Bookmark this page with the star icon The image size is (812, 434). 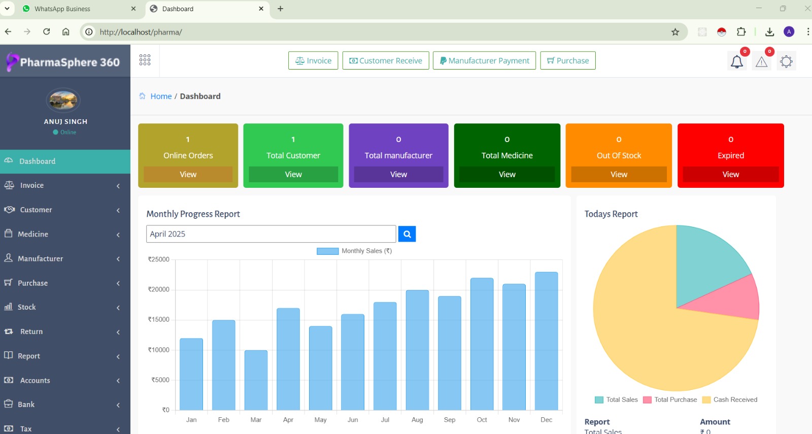pos(675,32)
